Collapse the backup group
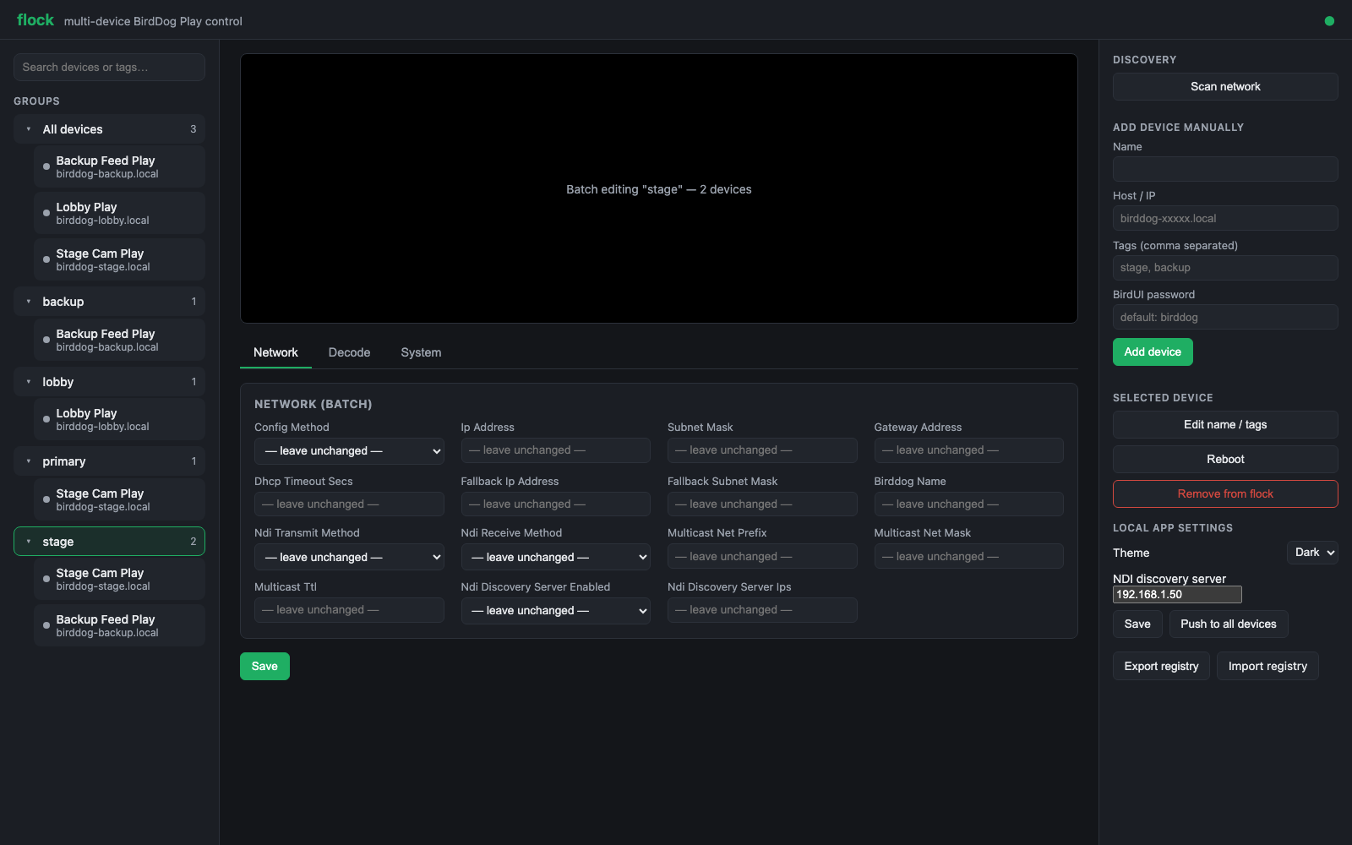 point(29,302)
